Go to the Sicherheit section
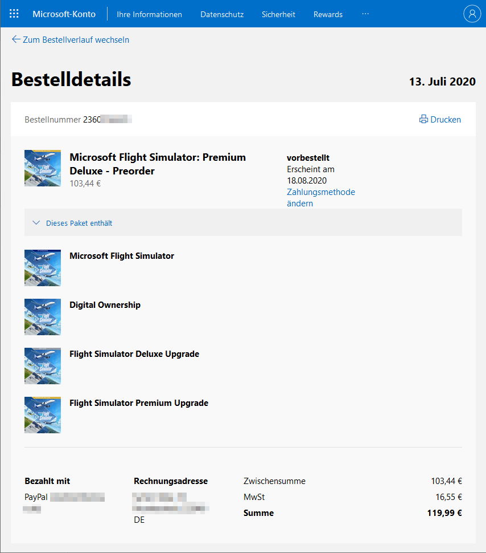486x553 pixels. (x=278, y=14)
